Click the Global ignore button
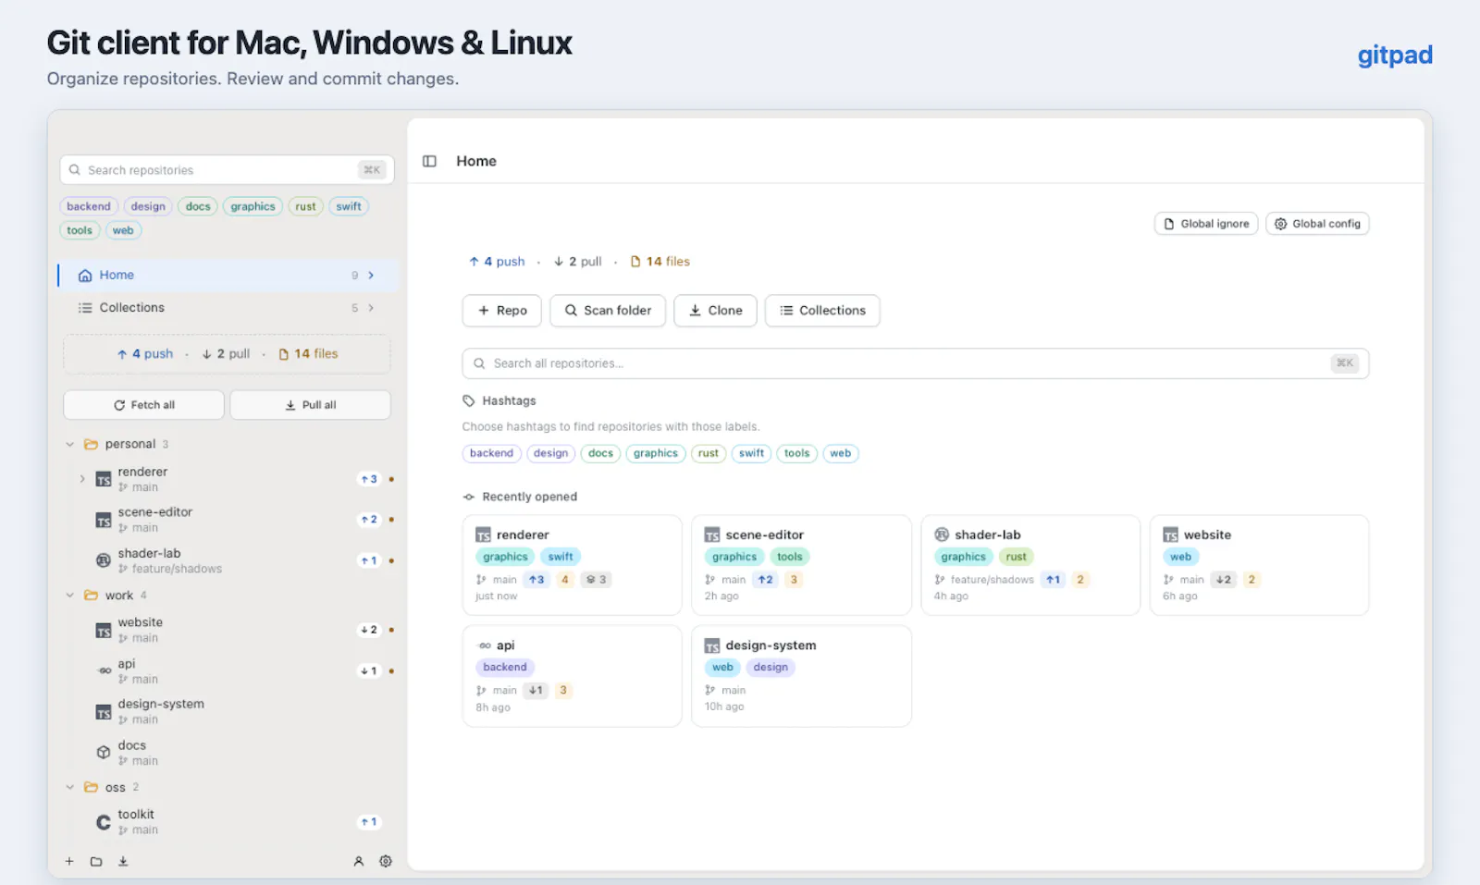The width and height of the screenshot is (1480, 885). point(1206,224)
